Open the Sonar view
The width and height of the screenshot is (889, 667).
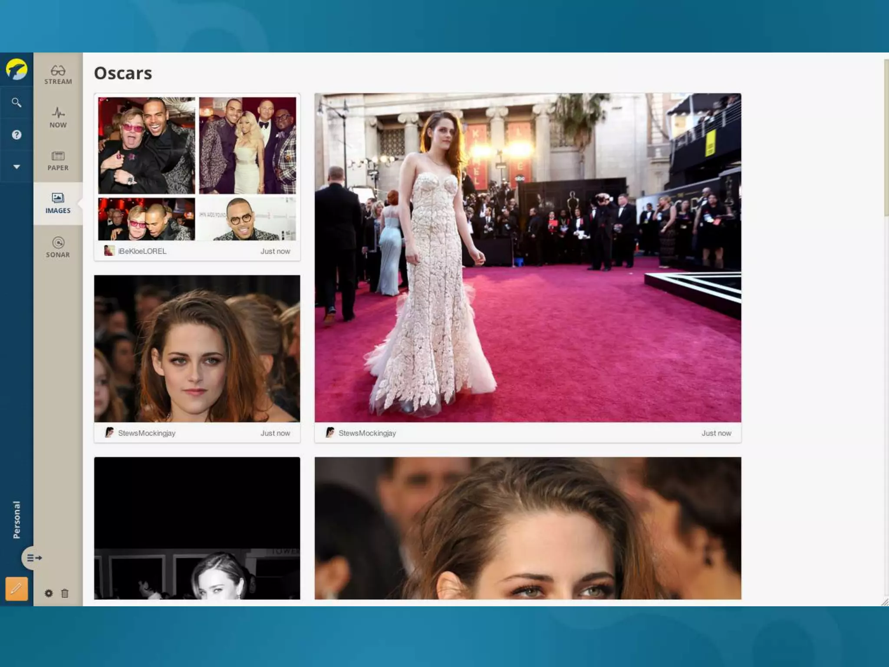(x=58, y=248)
